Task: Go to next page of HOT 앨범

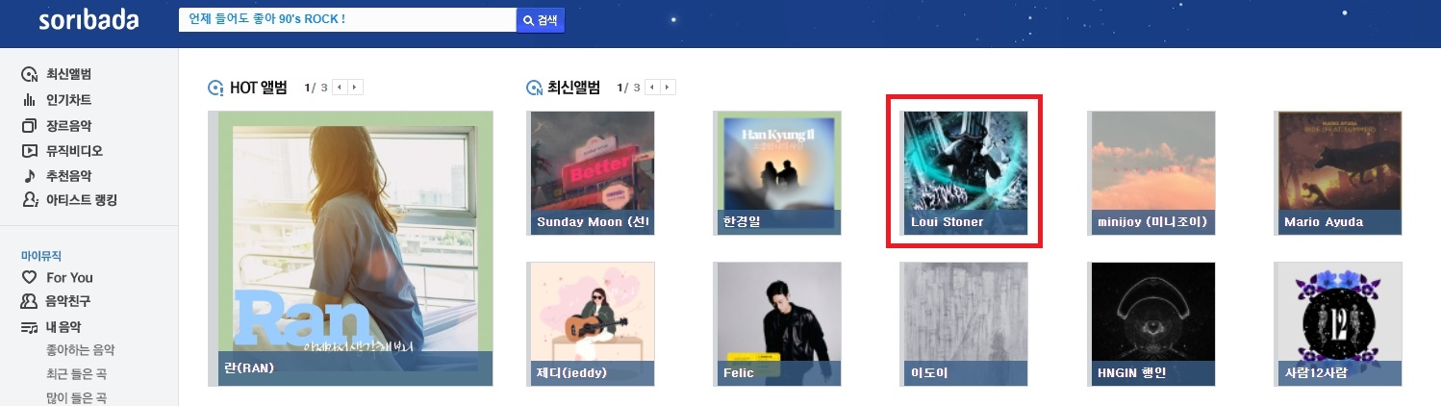Action: [356, 88]
